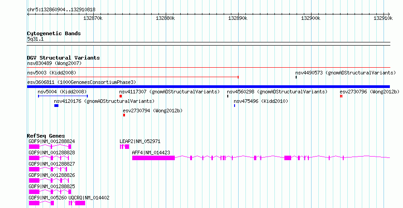Click the GDF9 NM_001288828 gene glyph
The width and height of the screenshot is (403, 208).
[48, 158]
